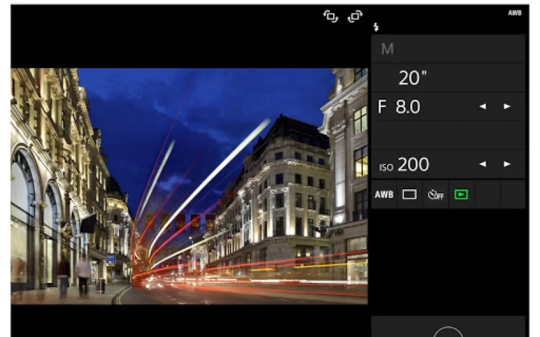Click the ISO 200 value
The height and width of the screenshot is (337, 540).
(x=404, y=165)
